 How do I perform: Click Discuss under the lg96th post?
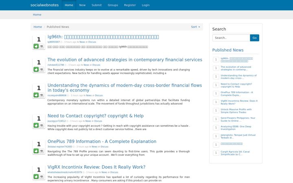(x=92, y=42)
